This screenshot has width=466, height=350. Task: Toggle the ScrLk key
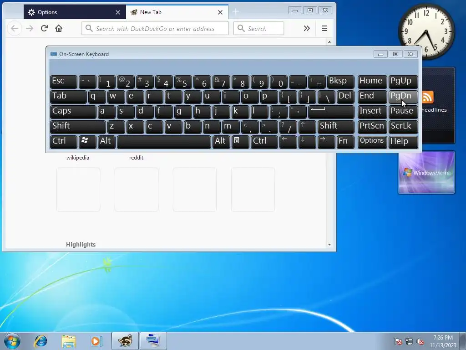(403, 127)
